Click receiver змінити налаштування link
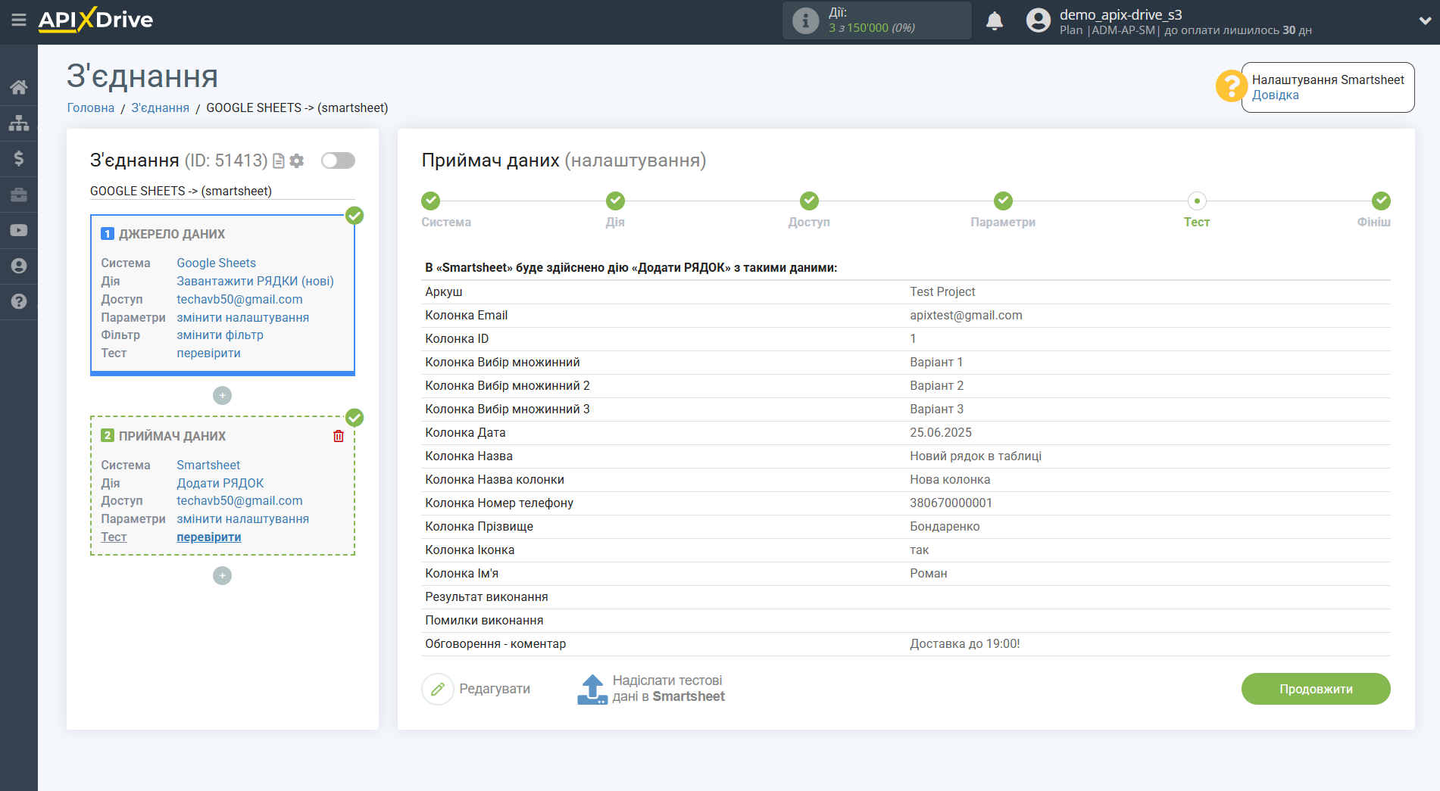1440x791 pixels. [243, 519]
